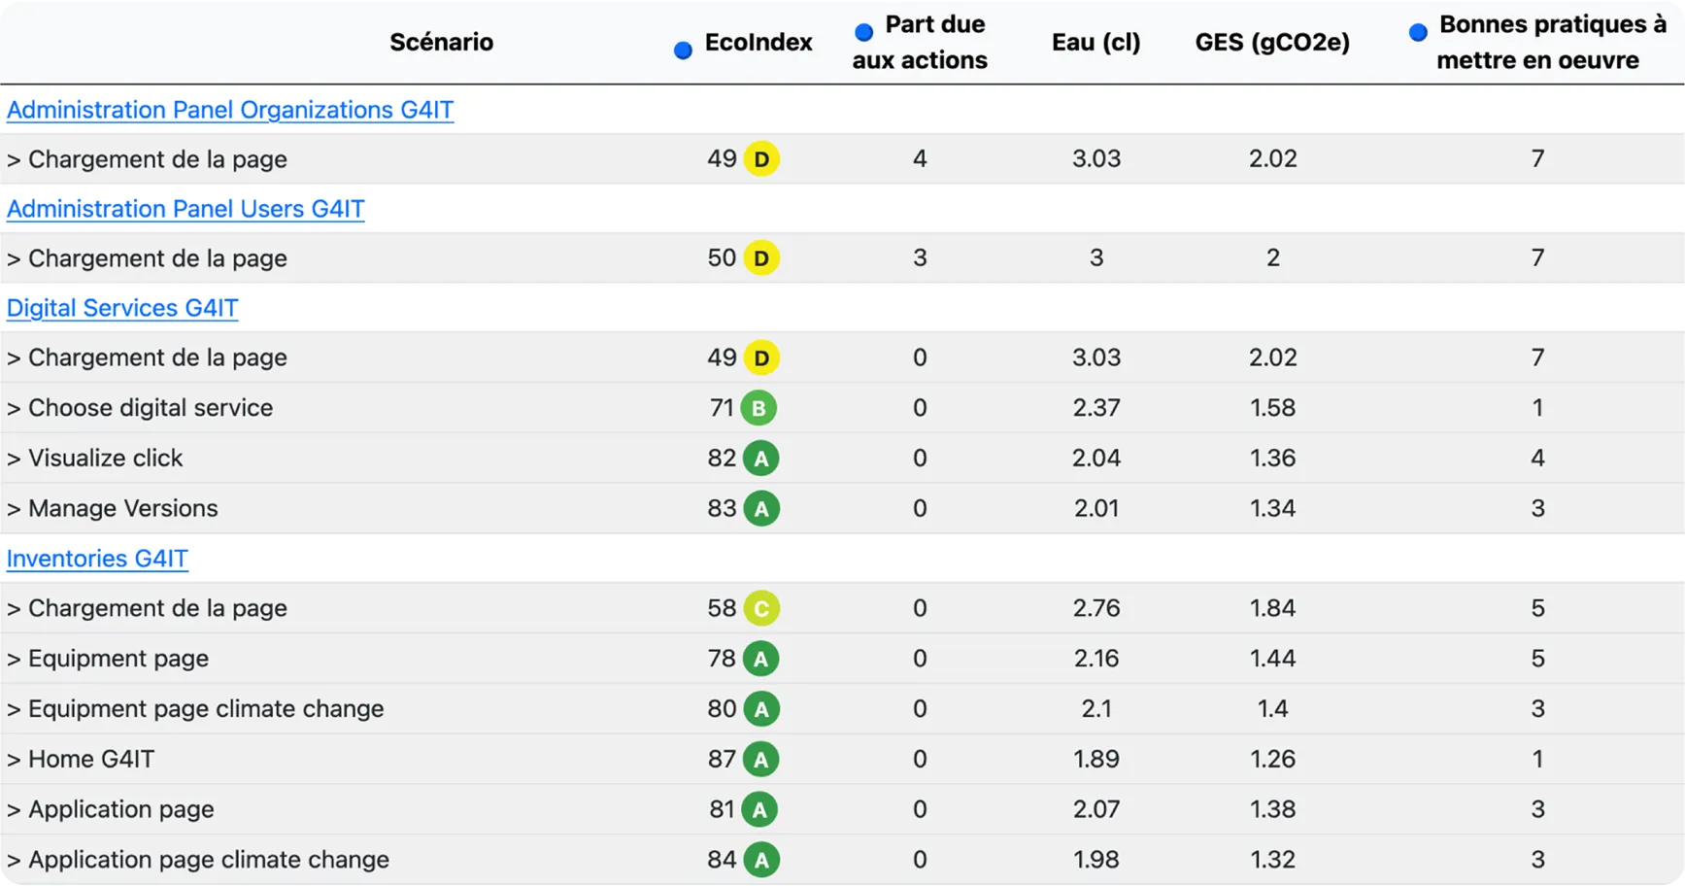
Task: Click the blue info dot beside EcoIndex header
Action: tap(683, 50)
